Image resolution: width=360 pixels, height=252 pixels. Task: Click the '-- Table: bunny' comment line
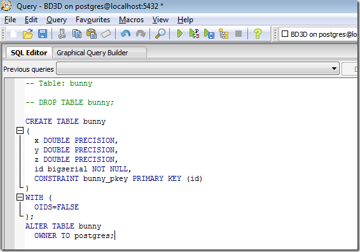click(59, 83)
